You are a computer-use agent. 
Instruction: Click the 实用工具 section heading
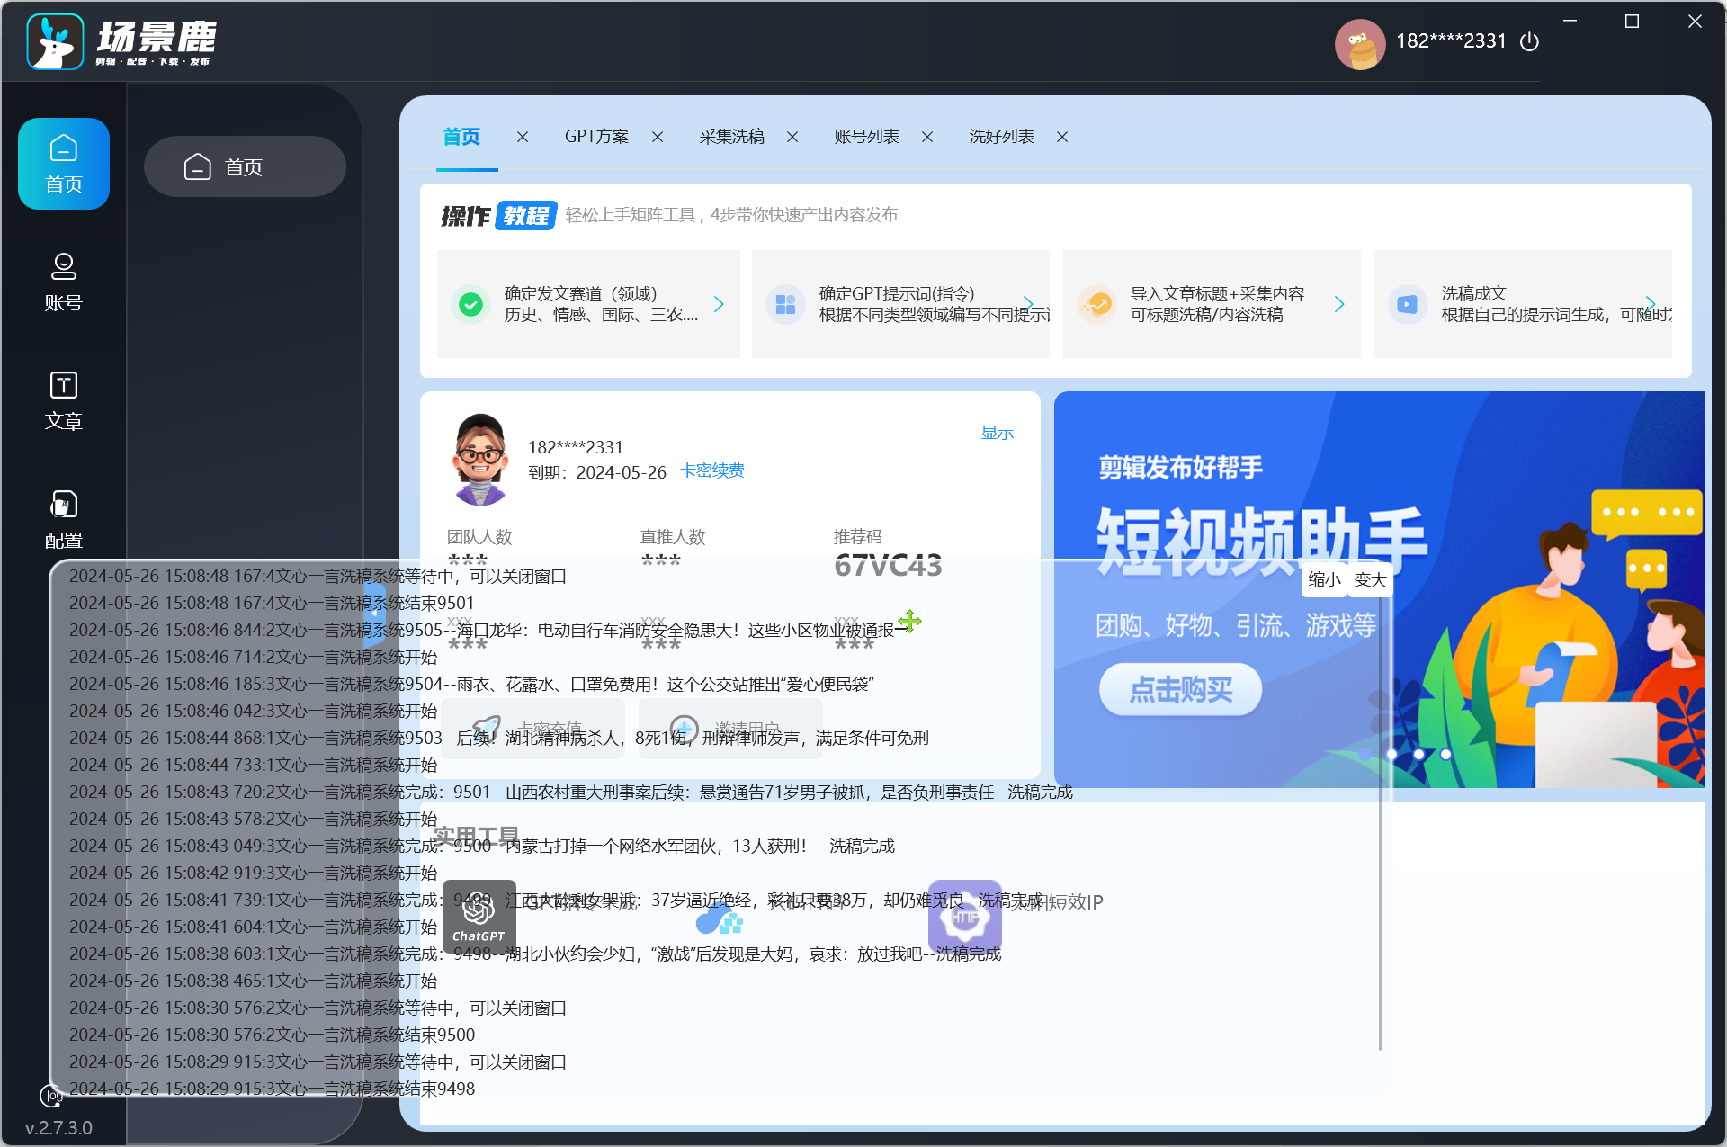click(x=477, y=836)
